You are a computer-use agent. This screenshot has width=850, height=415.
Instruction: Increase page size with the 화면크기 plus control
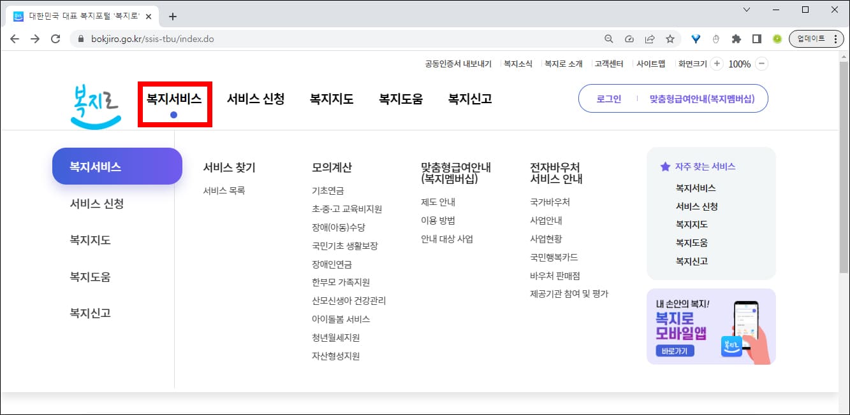pyautogui.click(x=718, y=63)
